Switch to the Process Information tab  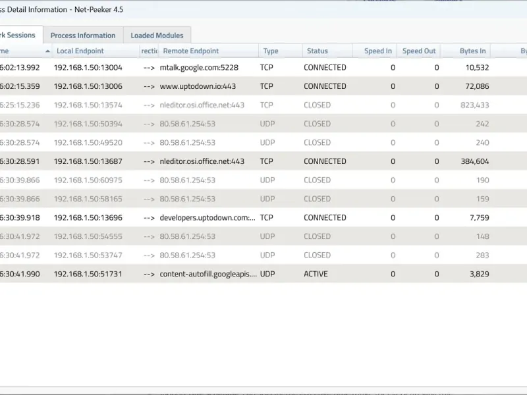(83, 36)
